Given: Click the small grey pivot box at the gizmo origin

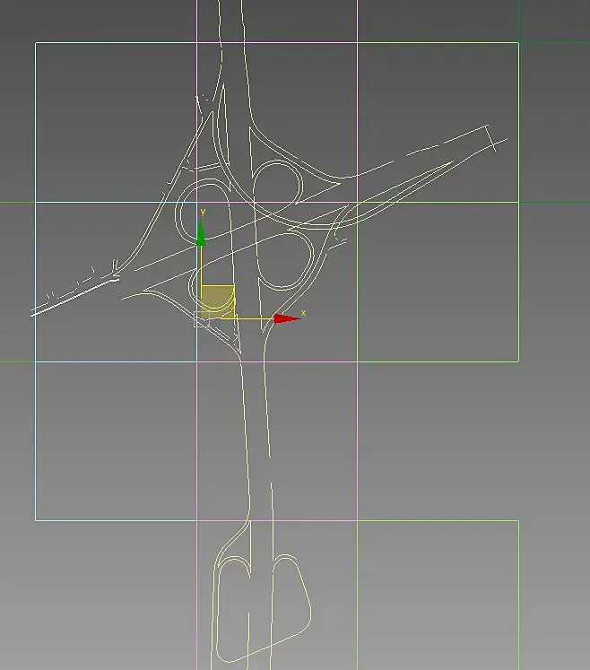Looking at the screenshot, I should click(202, 319).
